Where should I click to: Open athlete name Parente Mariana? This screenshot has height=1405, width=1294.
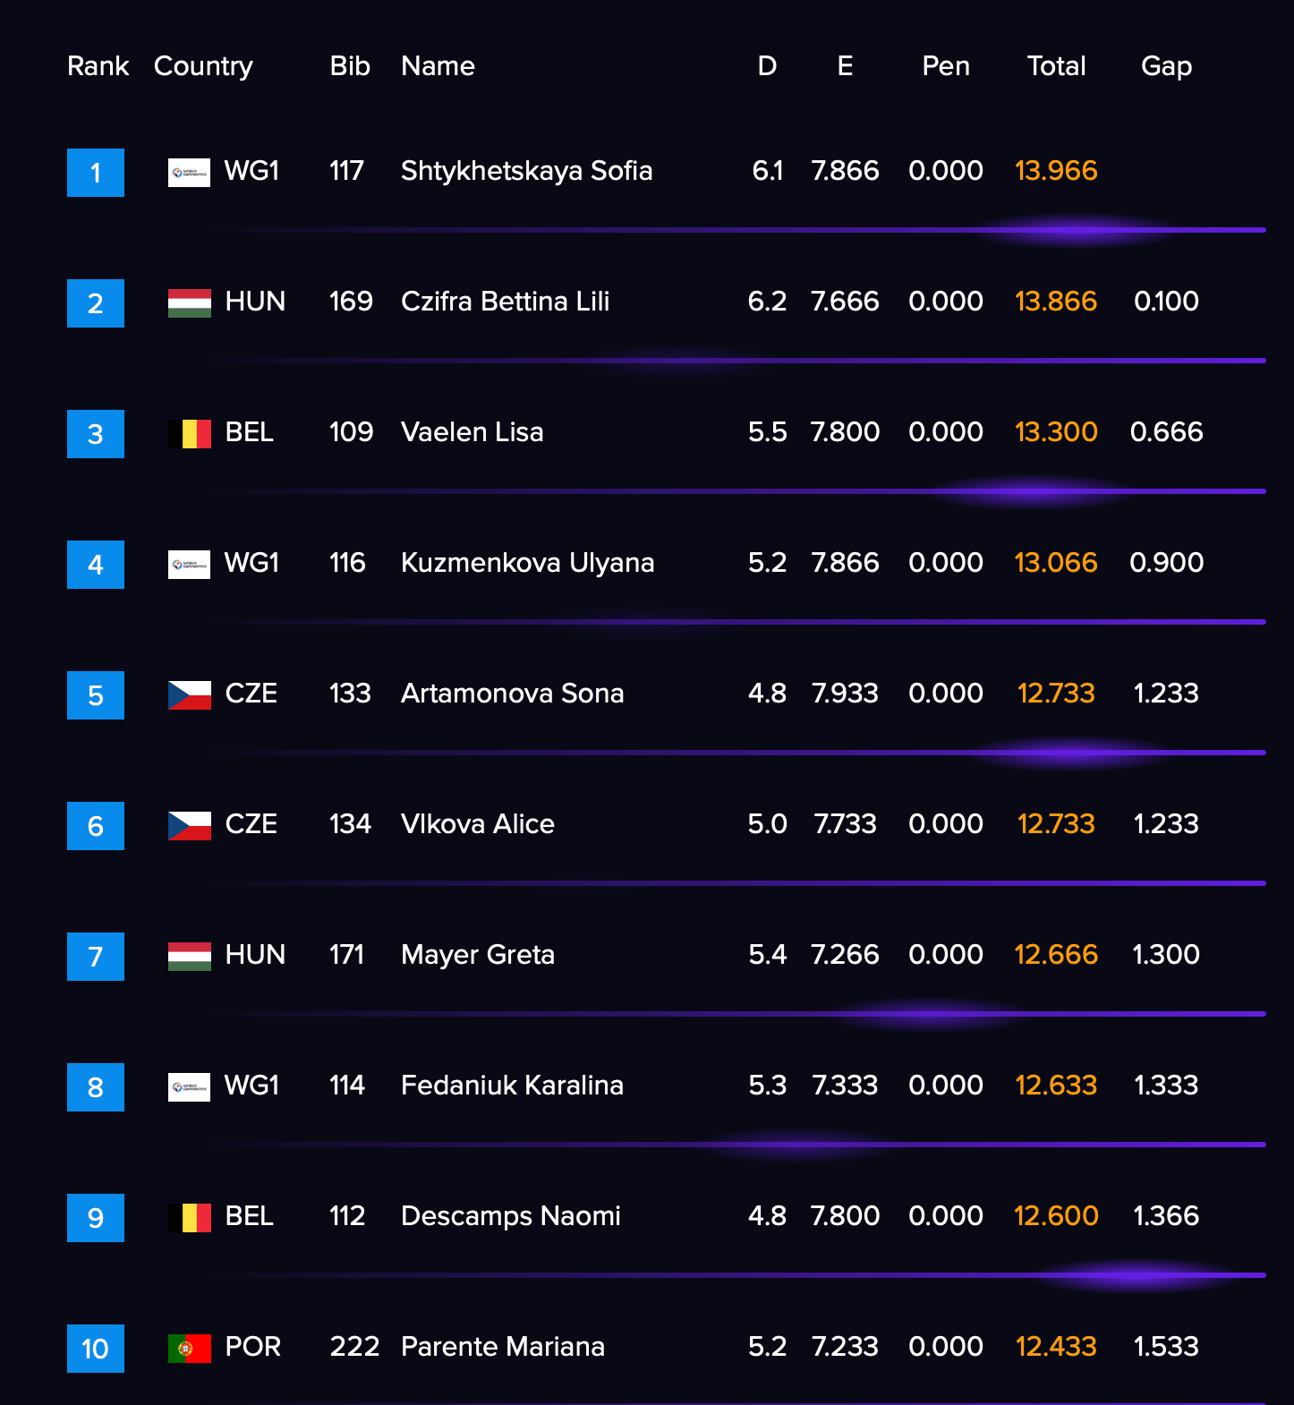(x=503, y=1347)
